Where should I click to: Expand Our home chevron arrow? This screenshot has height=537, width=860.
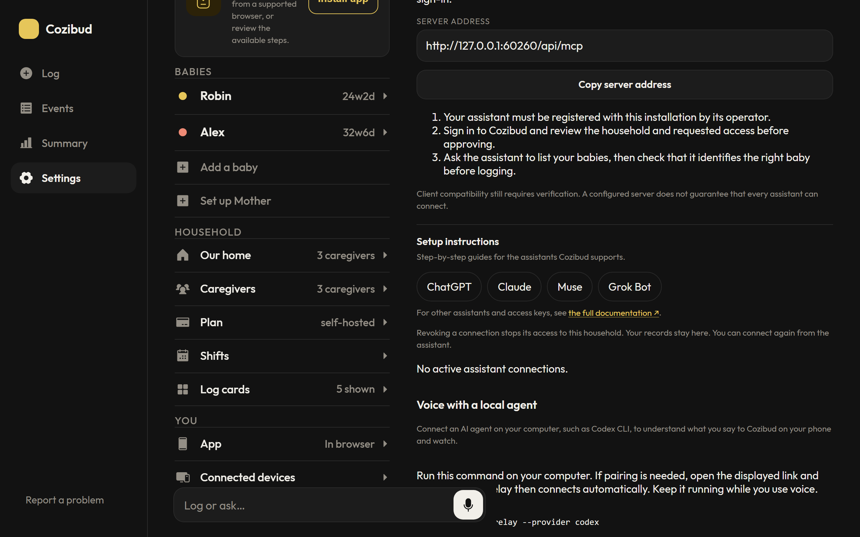click(385, 255)
